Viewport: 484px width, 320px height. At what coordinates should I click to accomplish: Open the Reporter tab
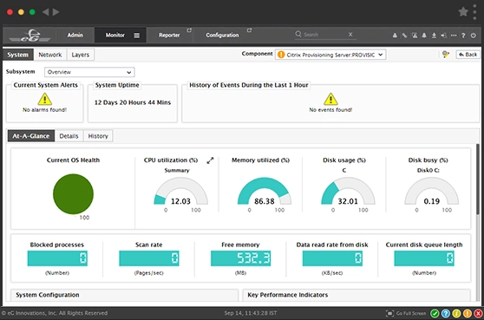pyautogui.click(x=169, y=36)
